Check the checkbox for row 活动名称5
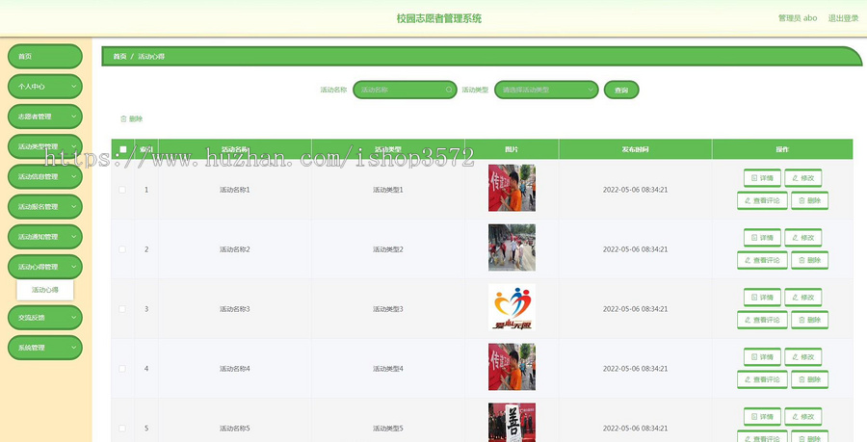This screenshot has width=867, height=442. 122,429
